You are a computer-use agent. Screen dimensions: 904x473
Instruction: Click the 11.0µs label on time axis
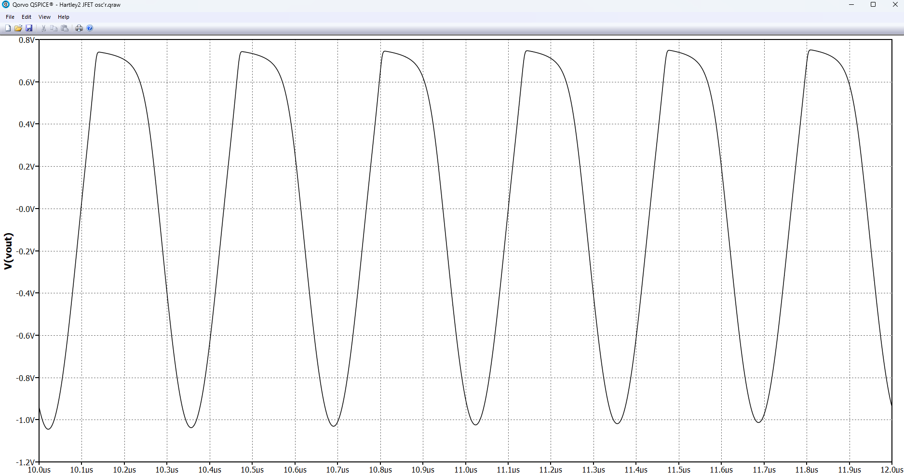(x=466, y=470)
